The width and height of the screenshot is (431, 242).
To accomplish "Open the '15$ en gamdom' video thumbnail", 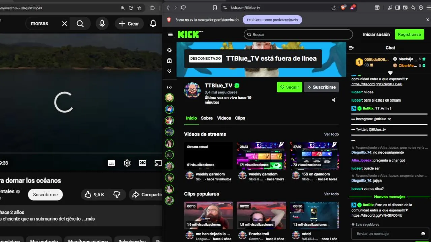I will pyautogui.click(x=314, y=155).
